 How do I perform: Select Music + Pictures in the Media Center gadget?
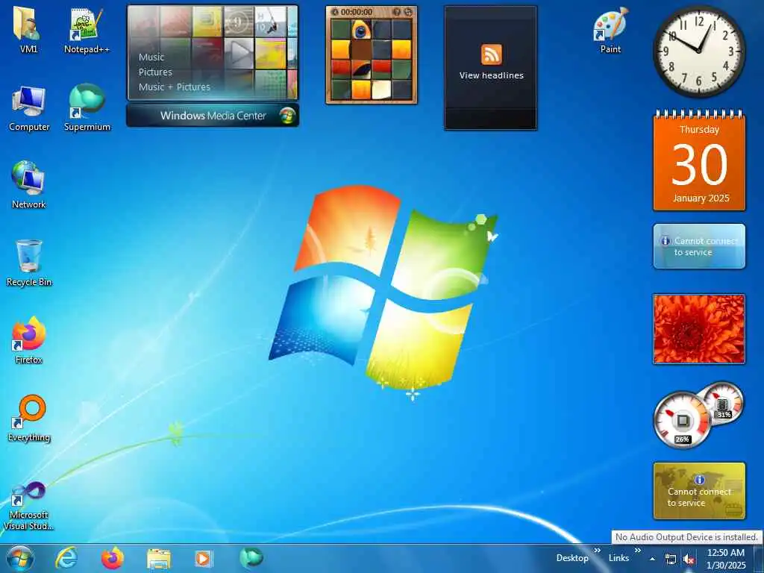(174, 87)
